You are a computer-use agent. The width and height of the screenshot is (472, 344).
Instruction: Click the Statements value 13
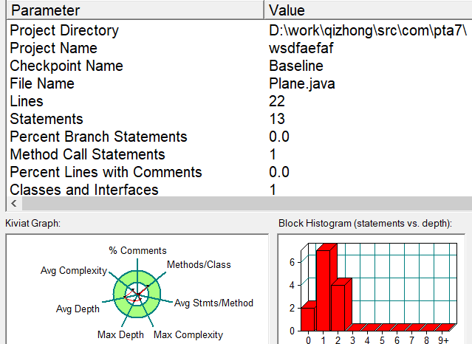(x=277, y=119)
